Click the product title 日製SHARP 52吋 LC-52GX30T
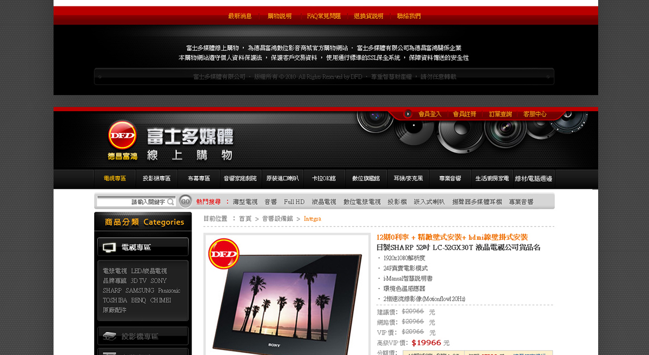The image size is (649, 355). click(x=459, y=247)
